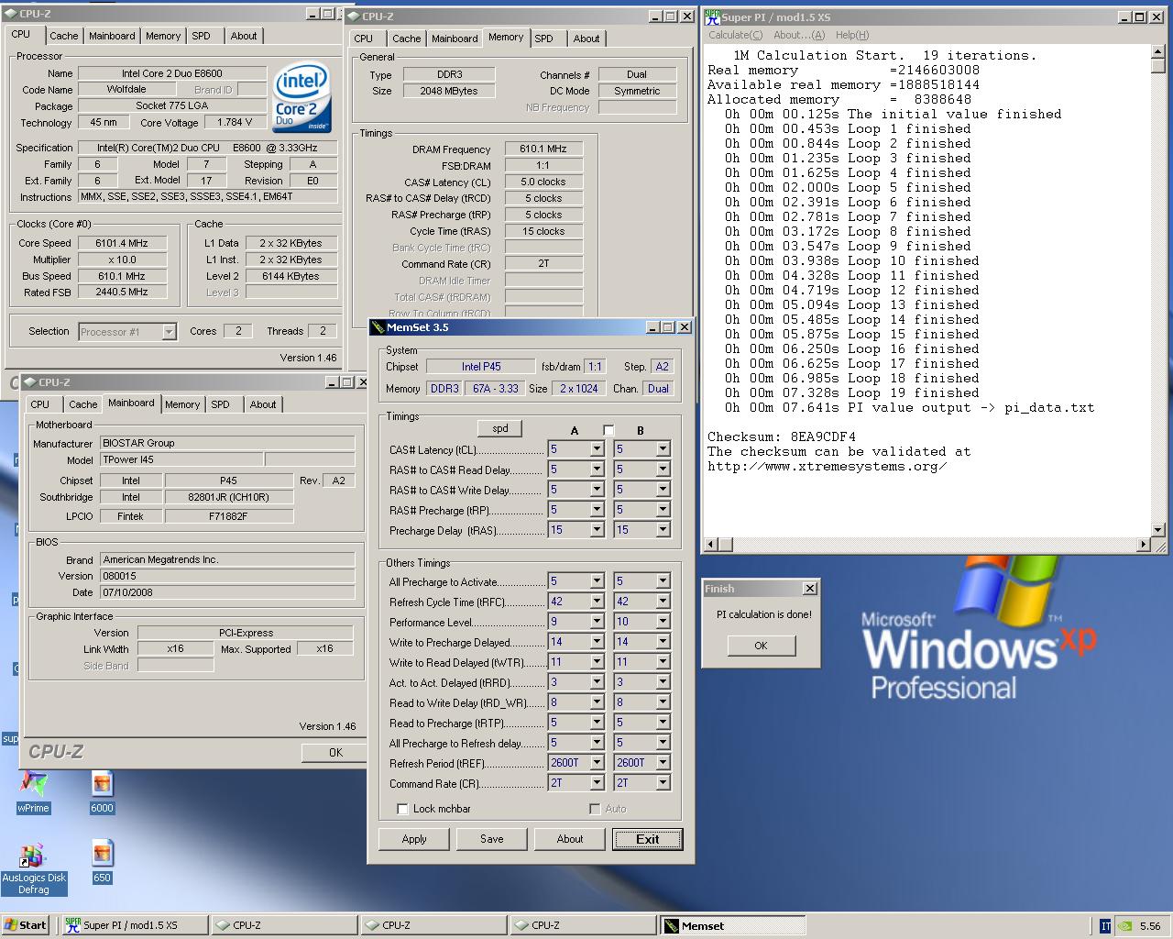The height and width of the screenshot is (939, 1173).
Task: Switch to Cache tab in CPU window
Action: [63, 36]
